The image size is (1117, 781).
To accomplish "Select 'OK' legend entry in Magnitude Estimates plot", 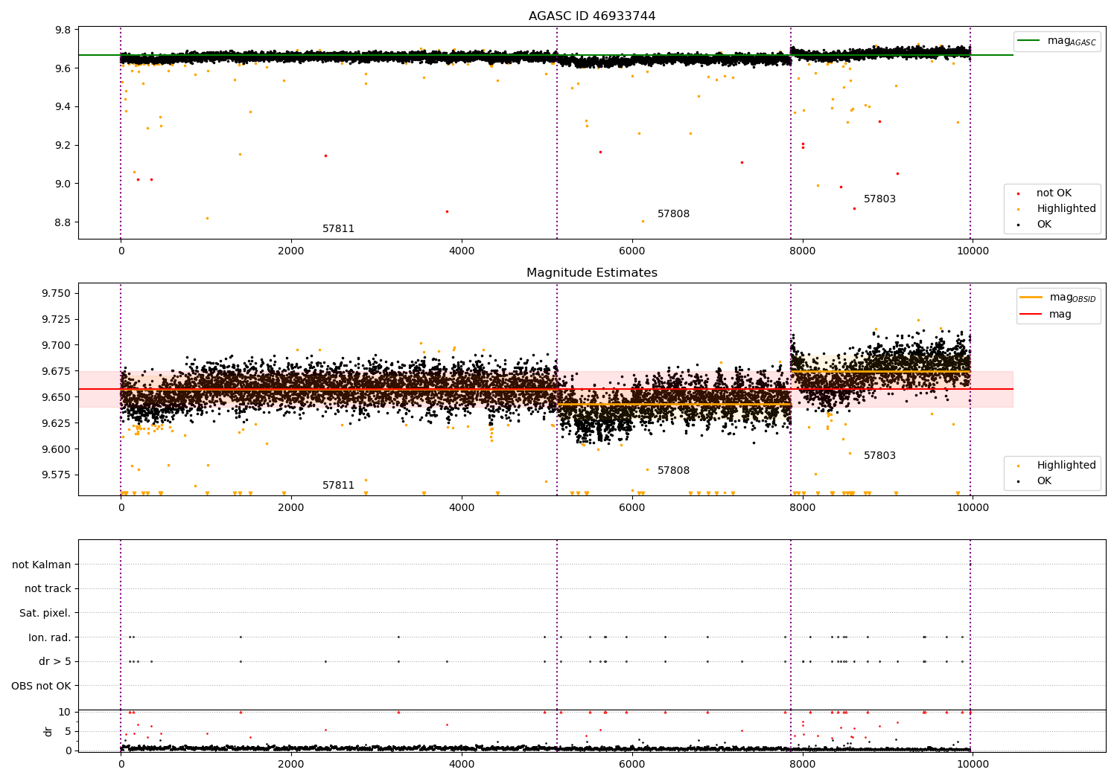I will (1044, 481).
